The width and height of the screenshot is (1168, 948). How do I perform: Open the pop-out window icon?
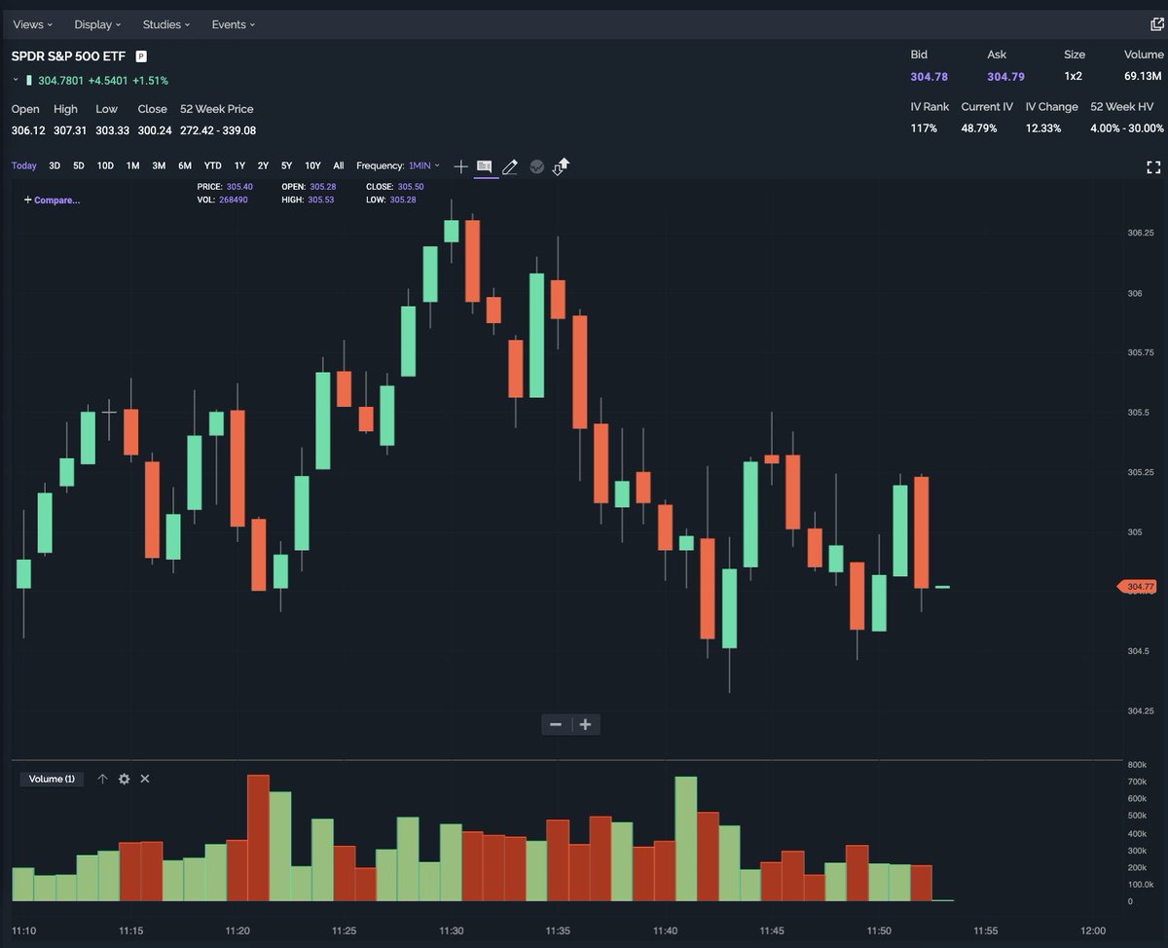tap(1156, 24)
